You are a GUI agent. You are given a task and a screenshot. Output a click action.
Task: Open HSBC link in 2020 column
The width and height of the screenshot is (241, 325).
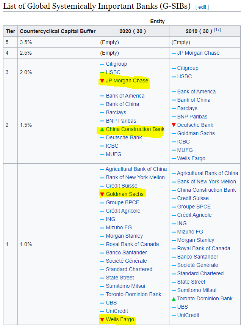tap(113, 72)
